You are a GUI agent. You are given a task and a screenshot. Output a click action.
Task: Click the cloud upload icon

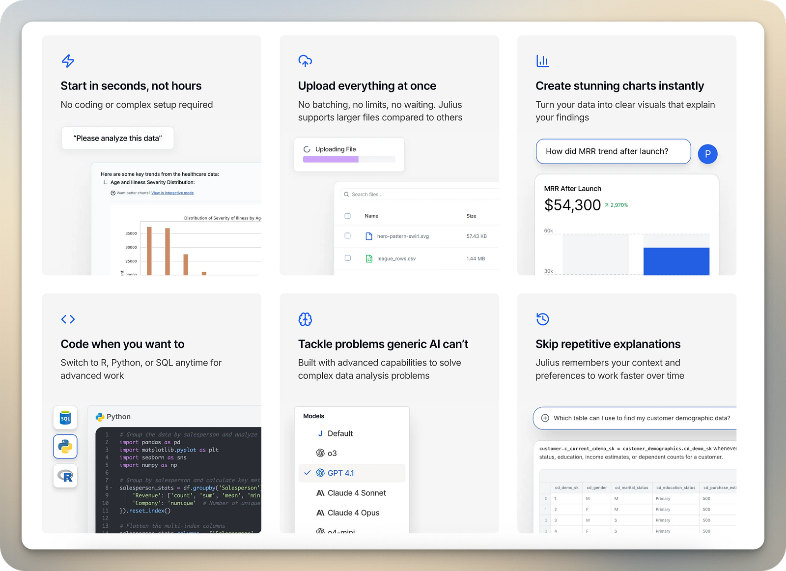[x=305, y=61]
